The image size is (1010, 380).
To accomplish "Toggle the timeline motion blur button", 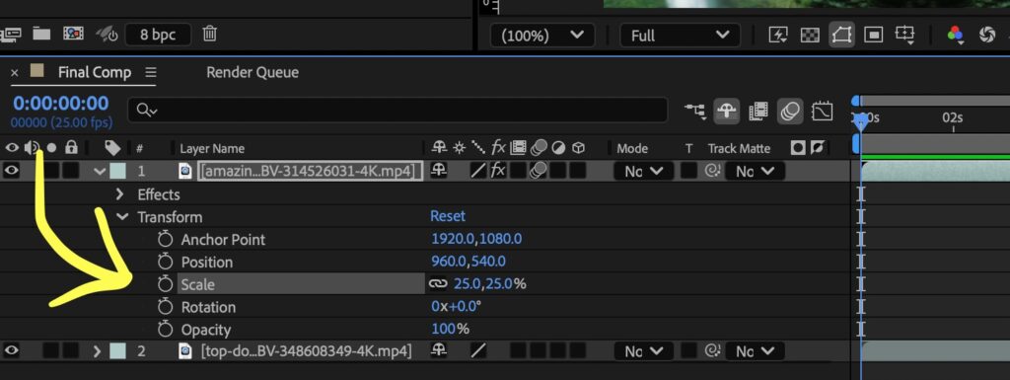I will point(790,112).
